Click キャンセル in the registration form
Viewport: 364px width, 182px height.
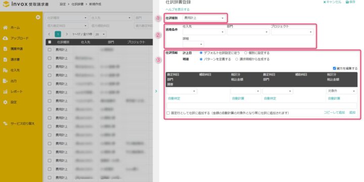332,2
